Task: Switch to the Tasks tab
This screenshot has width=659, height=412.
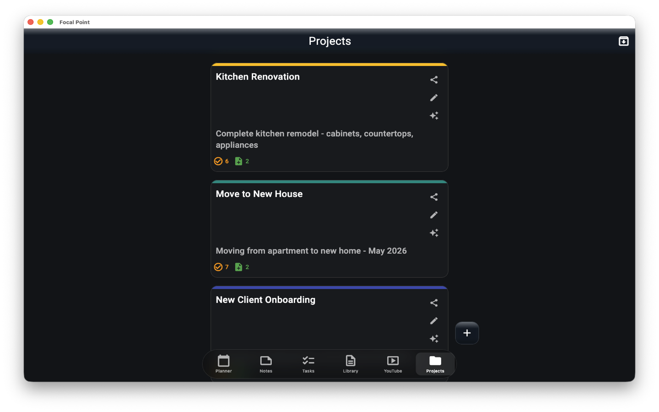Action: (308, 364)
